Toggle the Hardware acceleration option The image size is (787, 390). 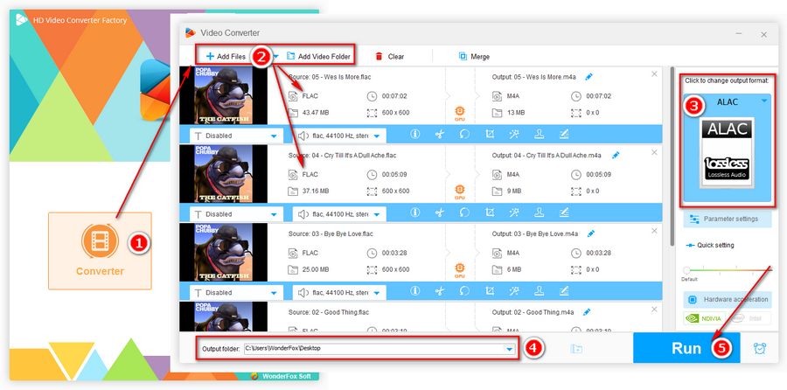click(x=728, y=300)
